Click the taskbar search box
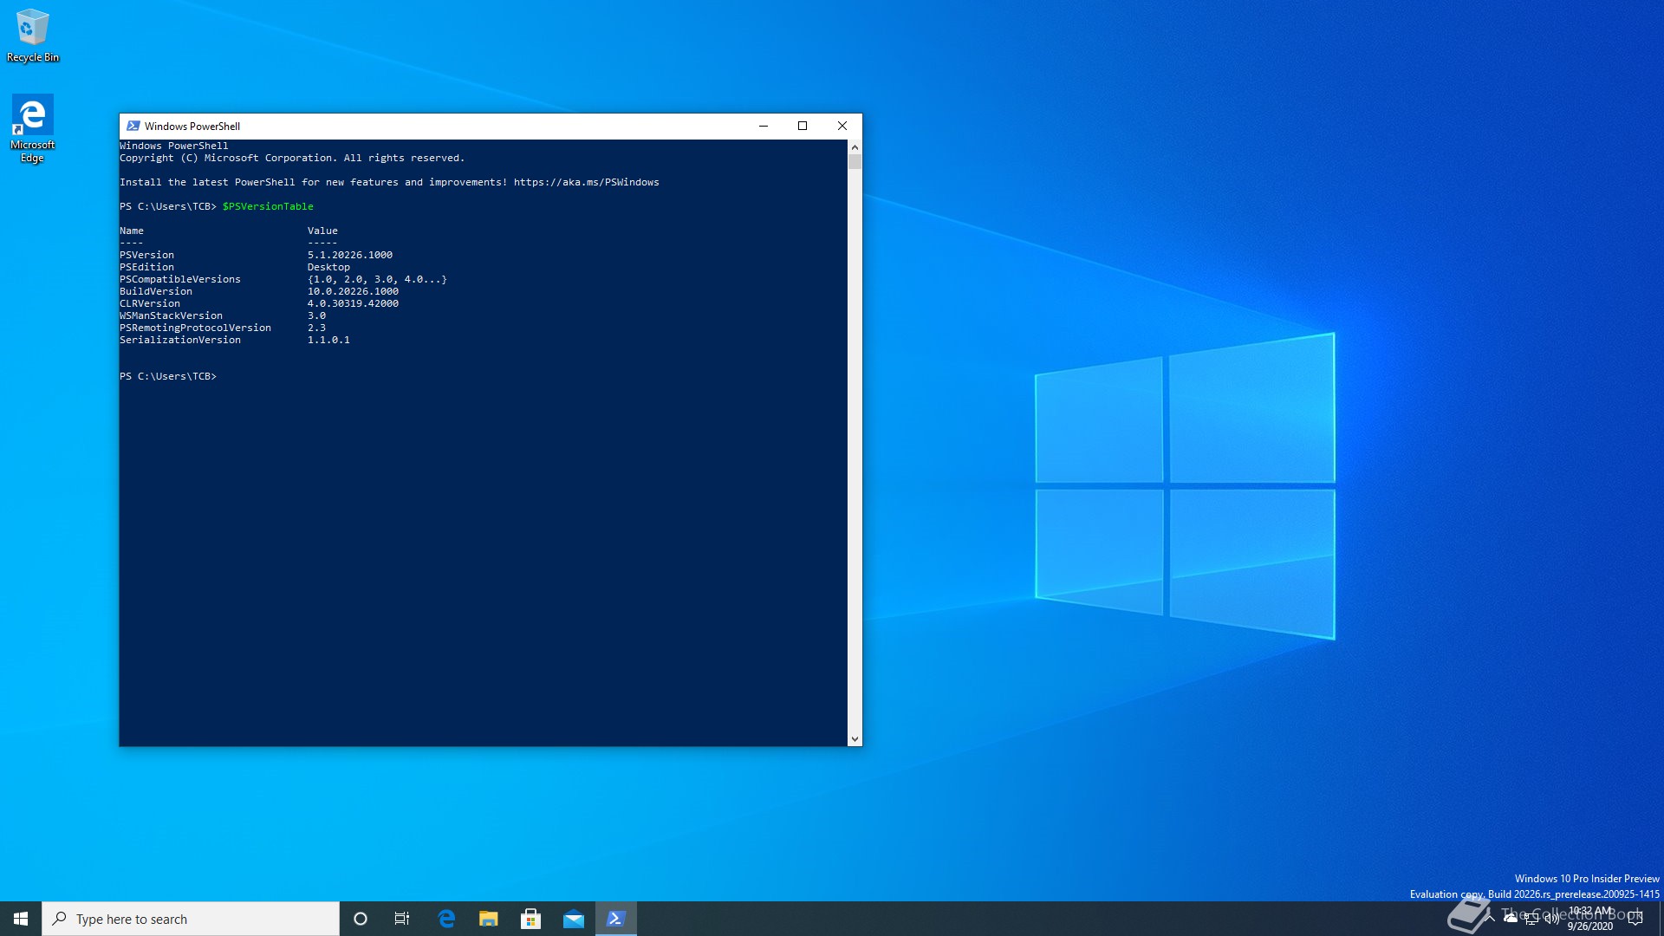 [191, 919]
